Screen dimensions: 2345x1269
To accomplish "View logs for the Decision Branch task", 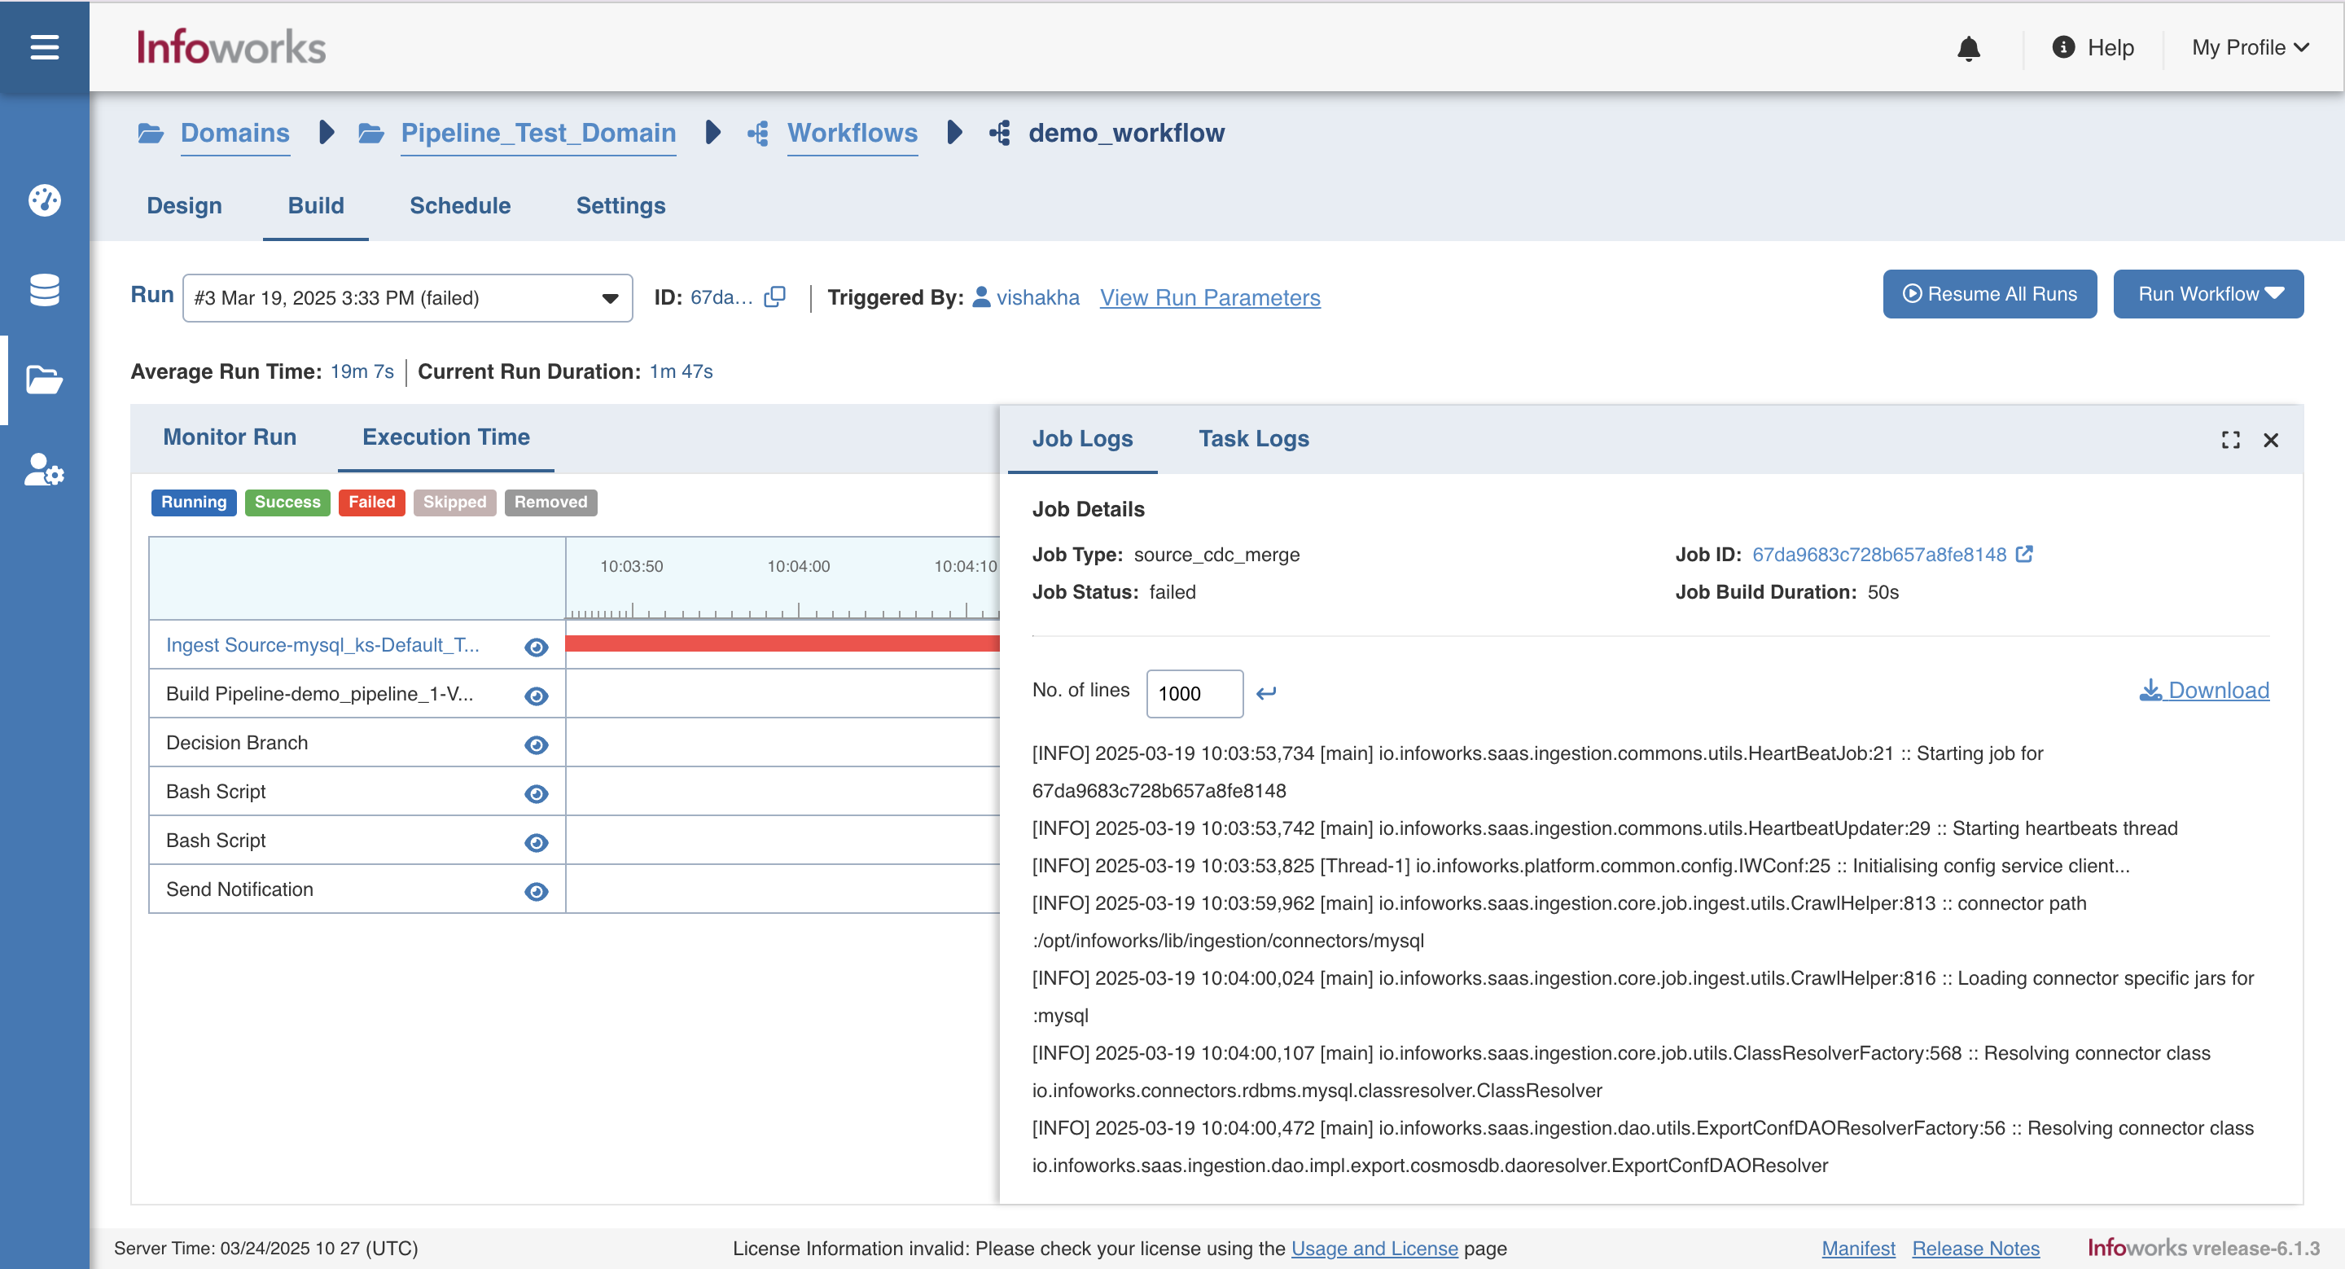I will tap(537, 744).
